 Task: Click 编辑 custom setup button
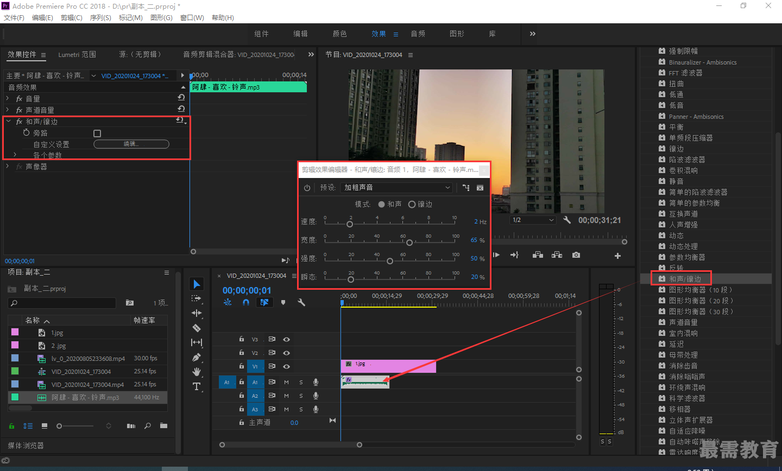click(x=131, y=144)
